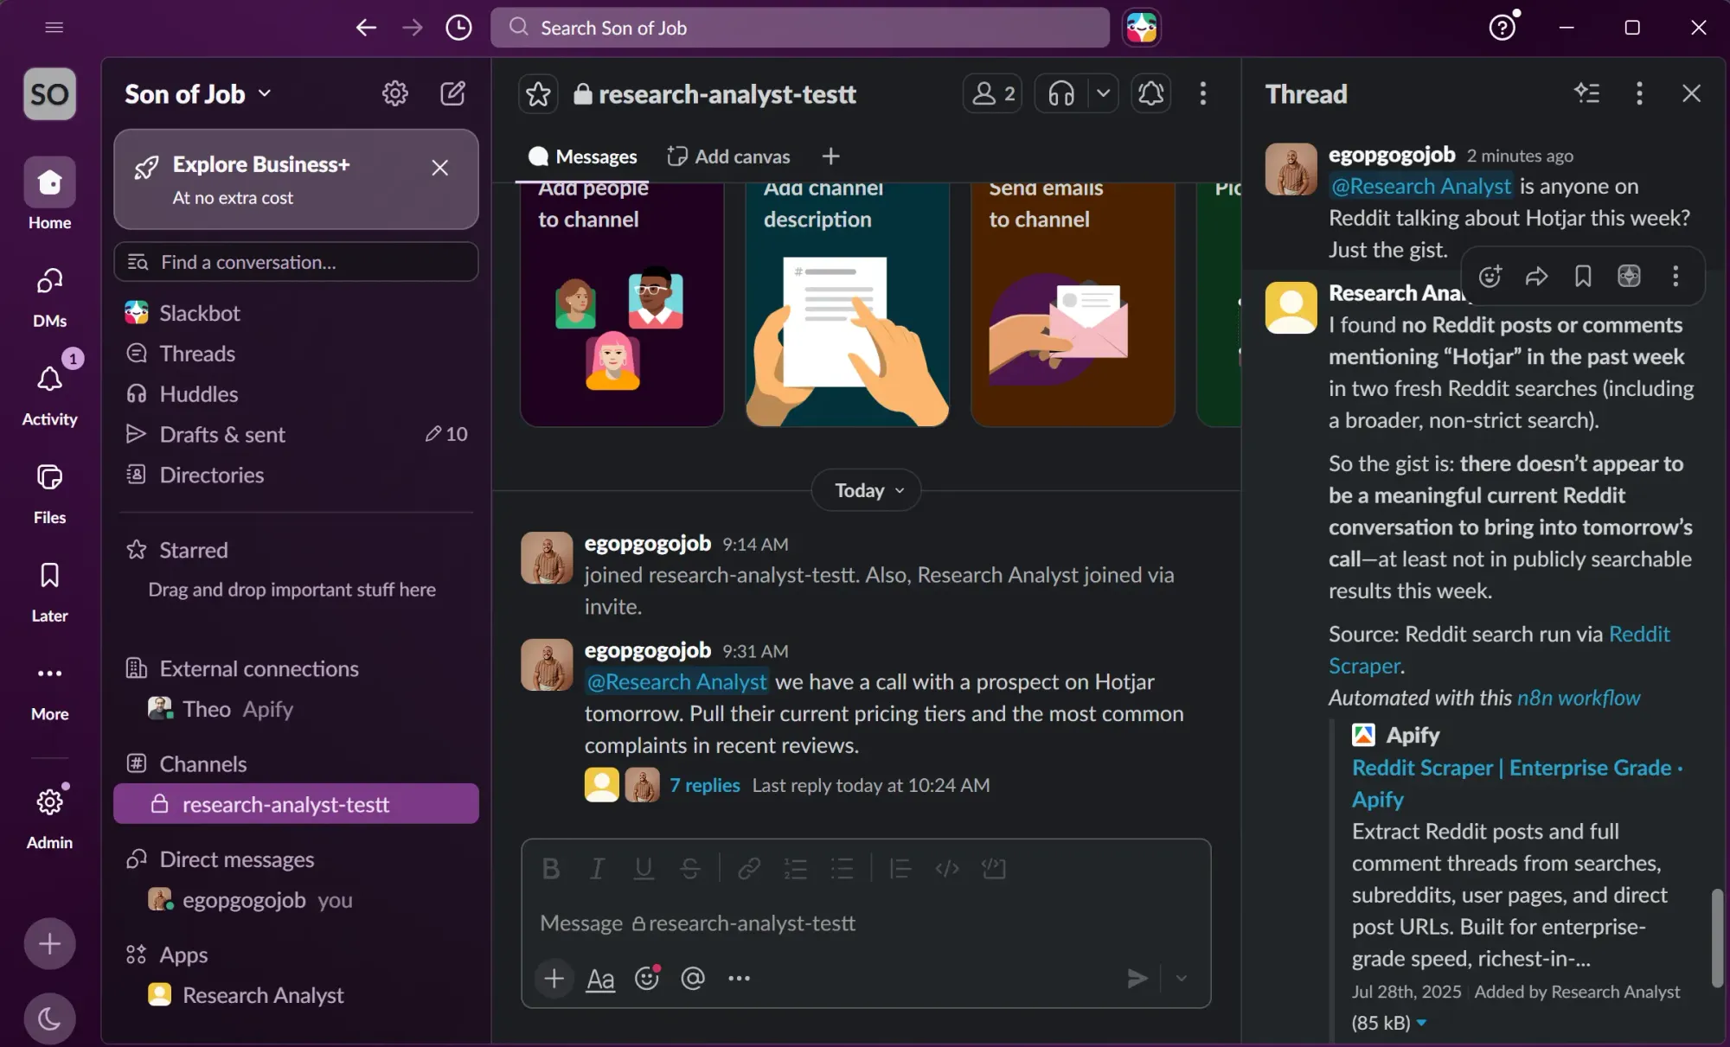Switch to the Messages tab
Image resolution: width=1730 pixels, height=1047 pixels.
(x=583, y=156)
